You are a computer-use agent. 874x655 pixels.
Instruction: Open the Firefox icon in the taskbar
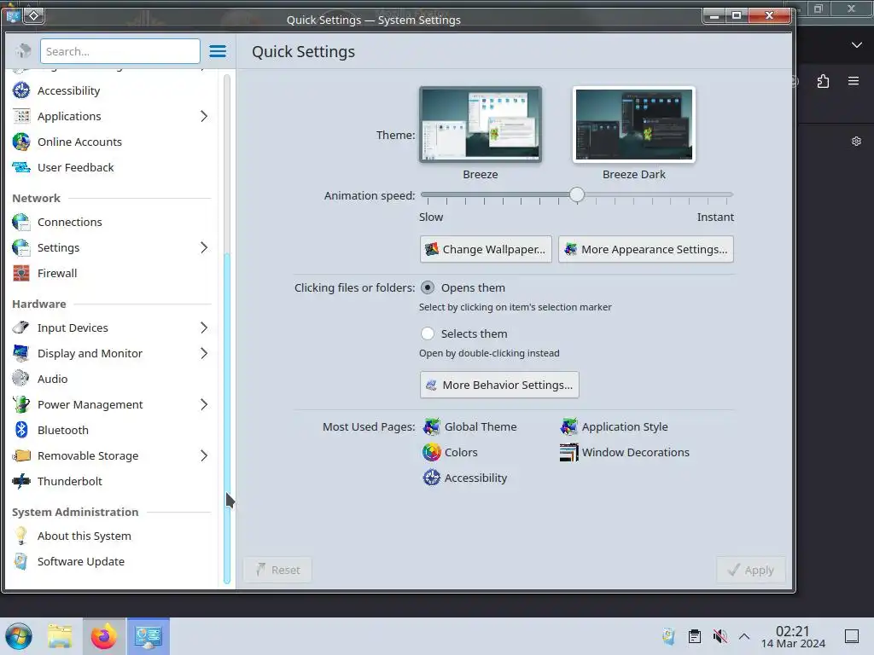click(x=104, y=636)
